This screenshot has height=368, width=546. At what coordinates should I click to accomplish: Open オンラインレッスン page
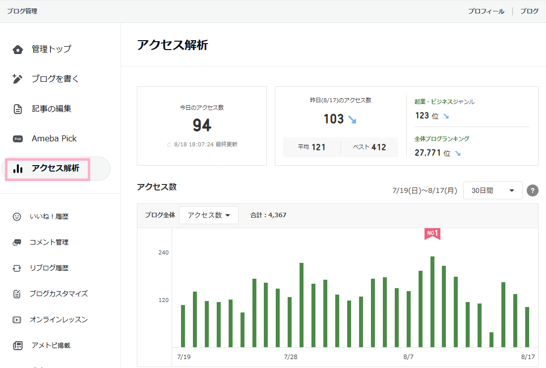[x=59, y=319]
